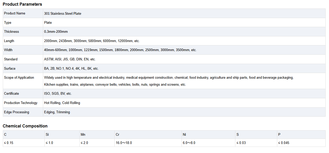This screenshot has height=153, width=329.
Task: Click the 0.3mm-200mm thickness value
Action: (56, 31)
